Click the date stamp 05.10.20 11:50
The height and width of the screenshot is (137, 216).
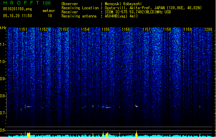(18, 16)
